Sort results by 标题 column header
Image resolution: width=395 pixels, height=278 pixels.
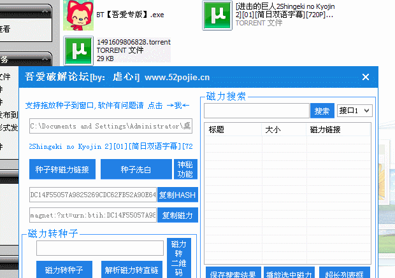pyautogui.click(x=233, y=130)
